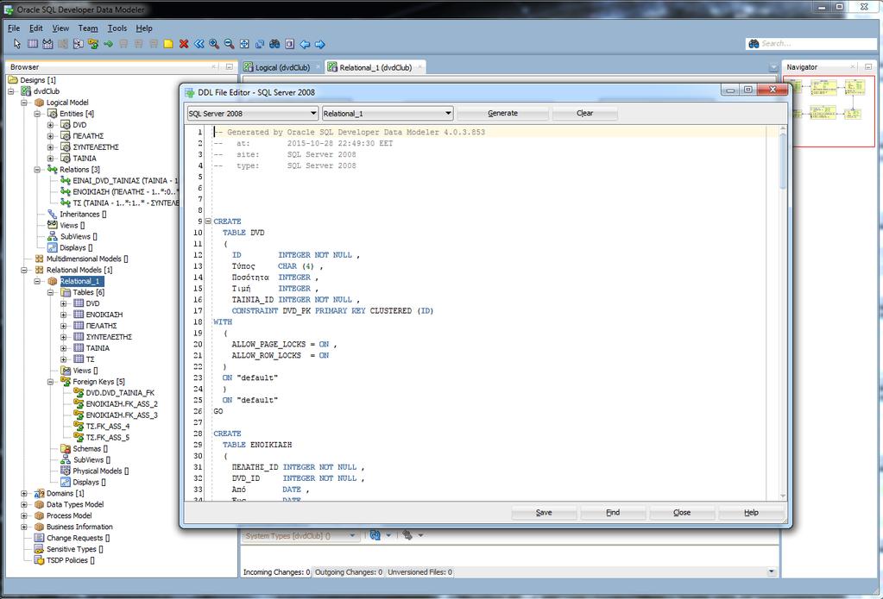Image resolution: width=883 pixels, height=599 pixels.
Task: Click the Outgoing Changes: 0 tab
Action: pyautogui.click(x=349, y=572)
